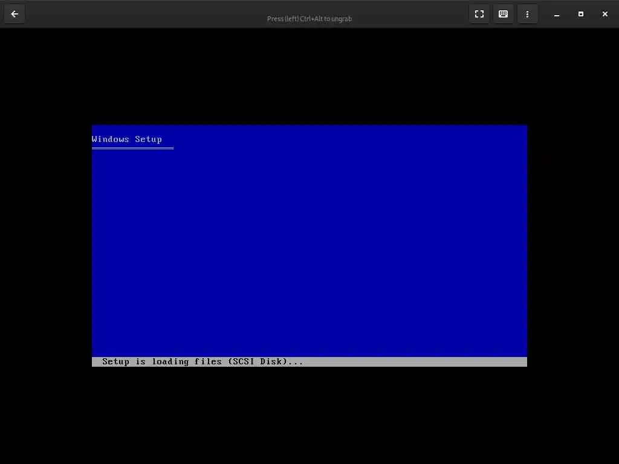Screen dimensions: 619x464
Task: Click inside the blue VM display
Action: tap(309, 245)
